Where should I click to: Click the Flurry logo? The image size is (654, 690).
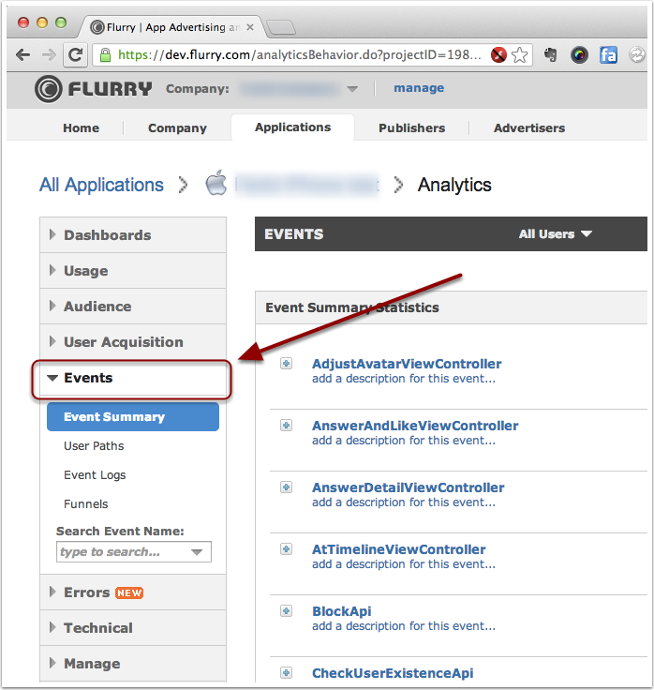(x=93, y=89)
